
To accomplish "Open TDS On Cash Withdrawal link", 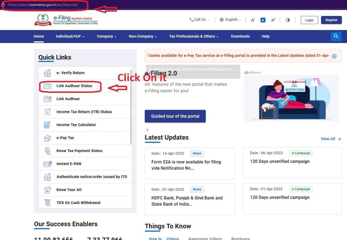I will pos(78,203).
